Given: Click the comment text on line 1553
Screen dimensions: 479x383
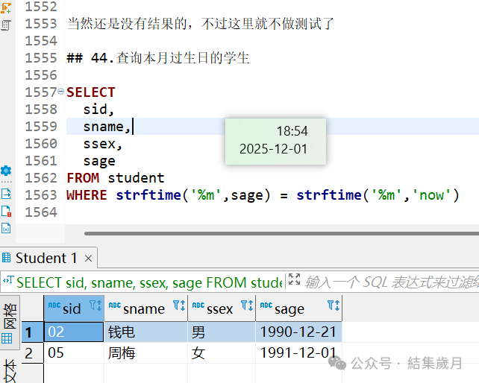Looking at the screenshot, I should (x=201, y=24).
